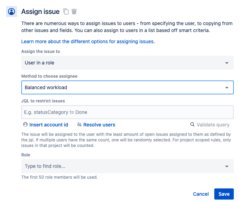Open 'Learn more about assigning issues' link
Screen dimensions: 239x202
(x=88, y=41)
